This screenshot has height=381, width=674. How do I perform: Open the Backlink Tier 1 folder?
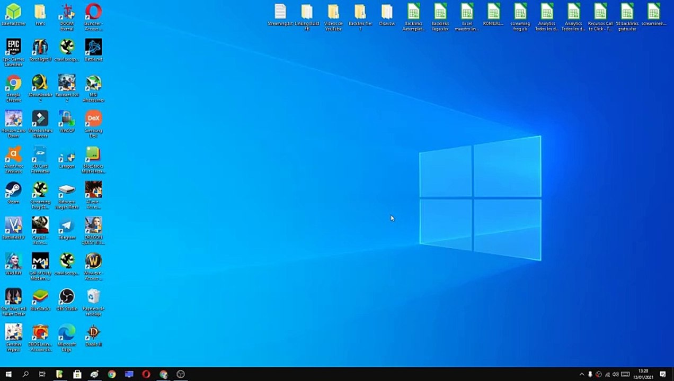360,17
